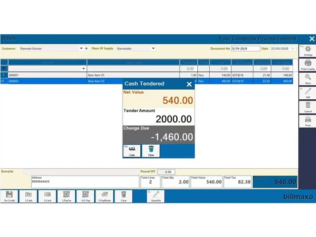Viewport: 316px width, 237px height.
Task: Click the Address field showing 9909944455
Action: click(85, 181)
